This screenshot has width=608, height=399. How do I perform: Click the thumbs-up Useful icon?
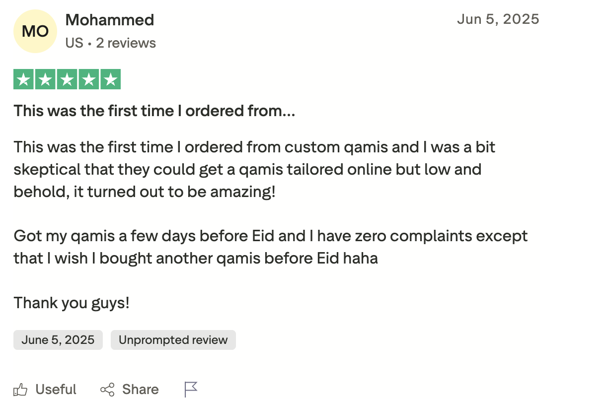(20, 390)
